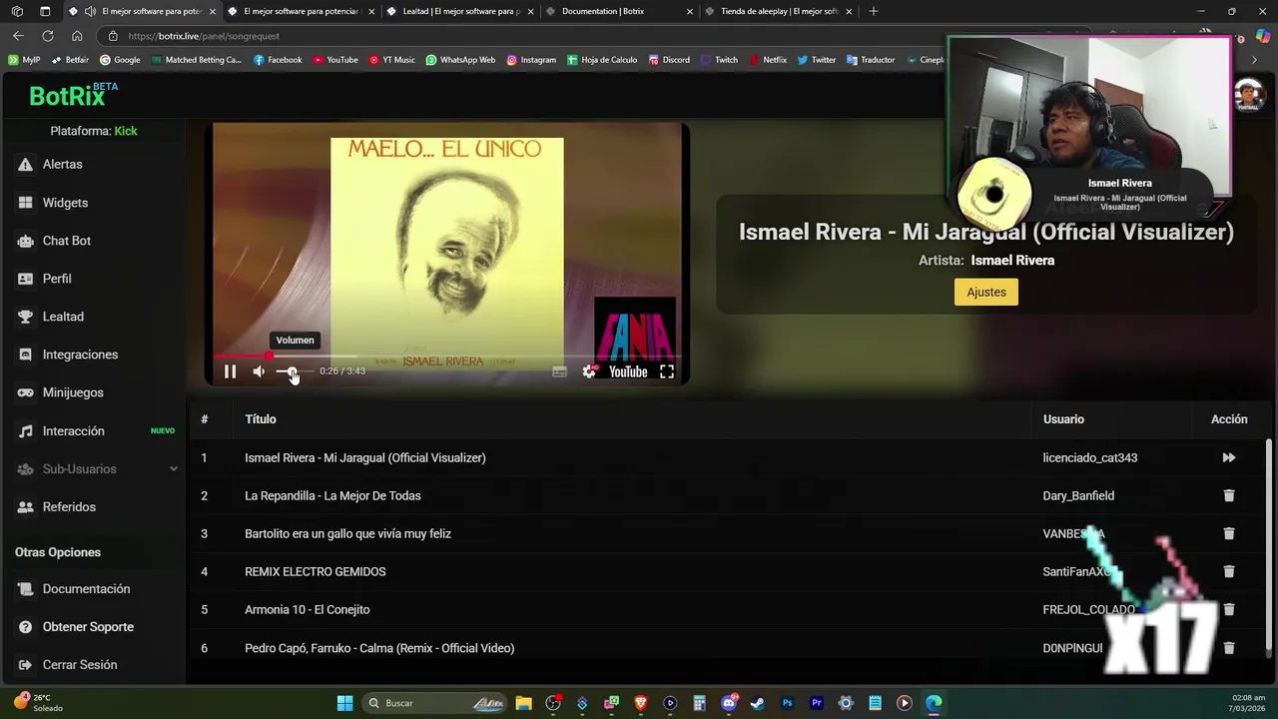Open File Explorer from taskbar
Screen dimensions: 1278x719
(x=523, y=703)
